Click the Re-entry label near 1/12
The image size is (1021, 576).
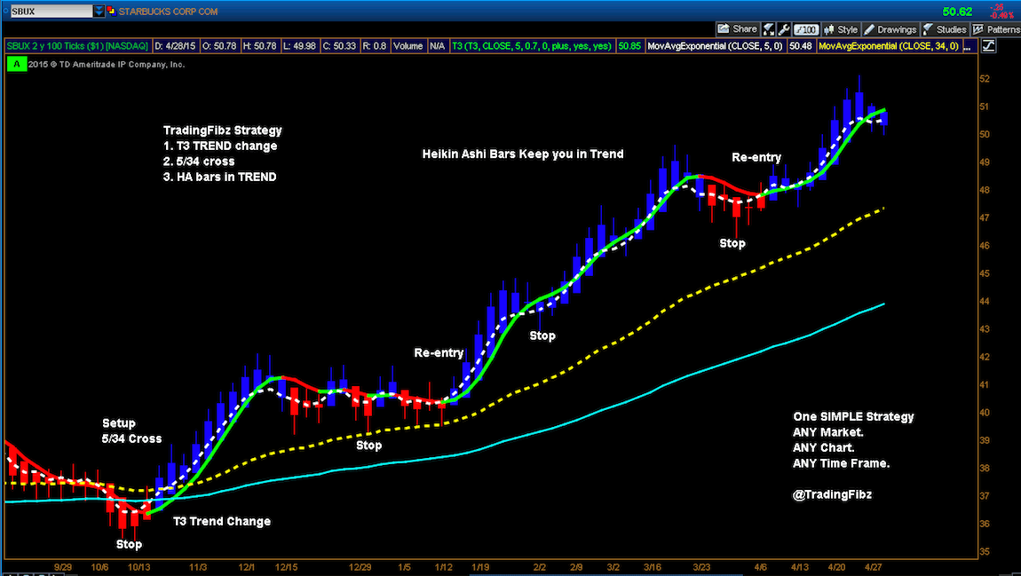[439, 352]
